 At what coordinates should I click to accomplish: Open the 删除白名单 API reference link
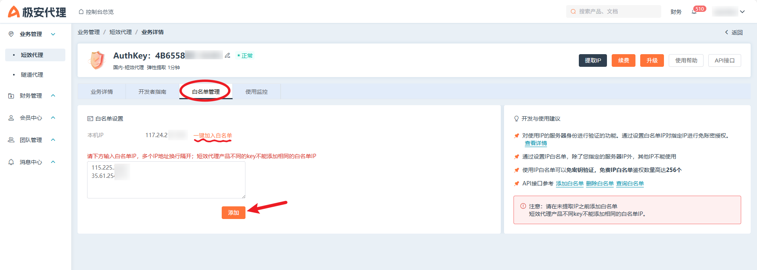599,183
